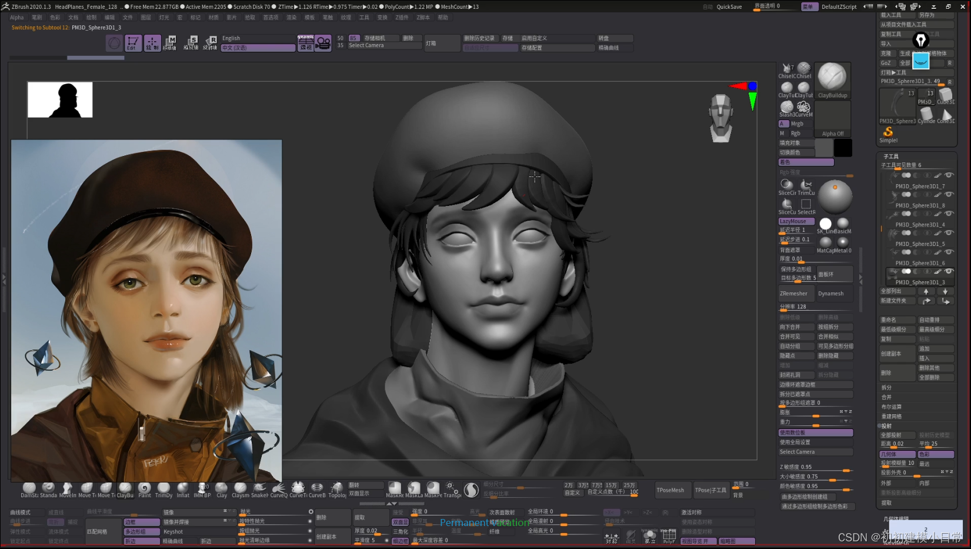Open the material sphere picker
971x549 pixels.
pyautogui.click(x=835, y=197)
